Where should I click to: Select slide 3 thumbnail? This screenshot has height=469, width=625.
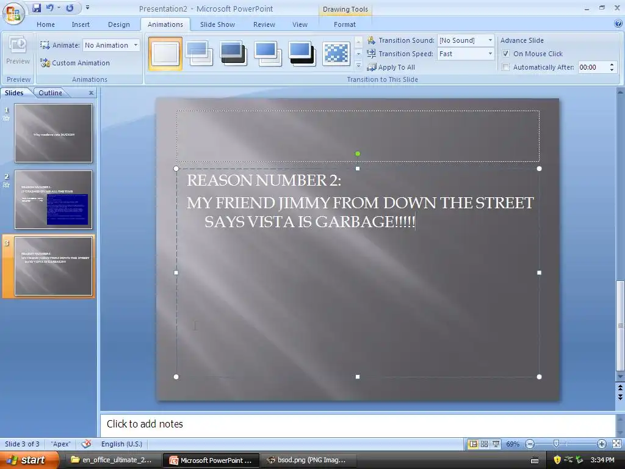(x=54, y=266)
